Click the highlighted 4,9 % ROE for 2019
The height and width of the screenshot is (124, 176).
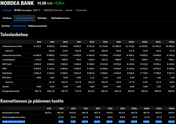61,122
